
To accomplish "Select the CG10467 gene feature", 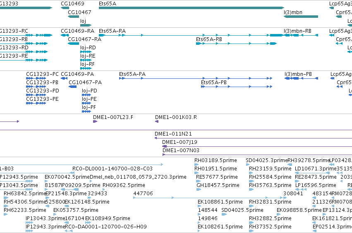I will (73, 17).
